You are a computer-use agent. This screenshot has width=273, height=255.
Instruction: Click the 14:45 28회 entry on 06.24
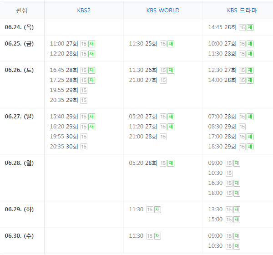click(x=222, y=27)
